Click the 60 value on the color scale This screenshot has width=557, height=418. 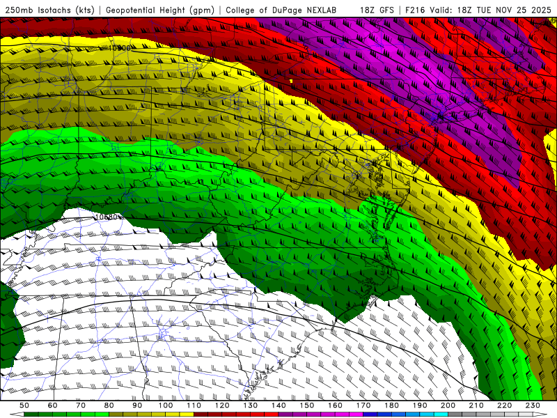tap(53, 405)
